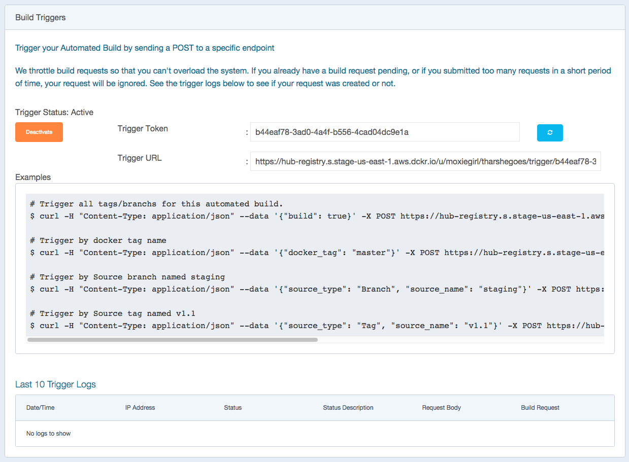The image size is (629, 462).
Task: Click the IP Address column header
Action: click(x=140, y=408)
